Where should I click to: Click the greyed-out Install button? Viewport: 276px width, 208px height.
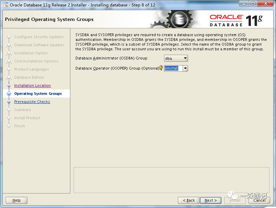point(235,200)
